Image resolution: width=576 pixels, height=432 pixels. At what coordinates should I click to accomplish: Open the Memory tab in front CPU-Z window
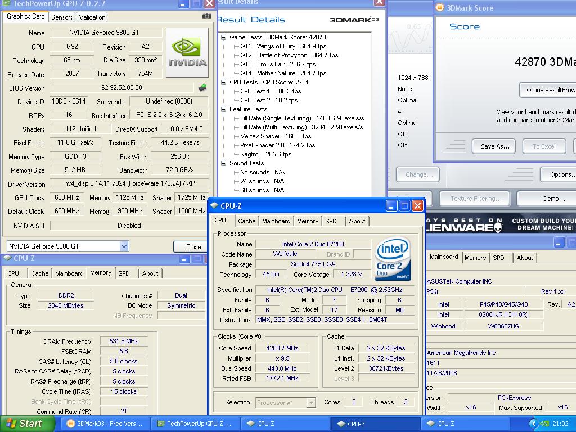(308, 221)
